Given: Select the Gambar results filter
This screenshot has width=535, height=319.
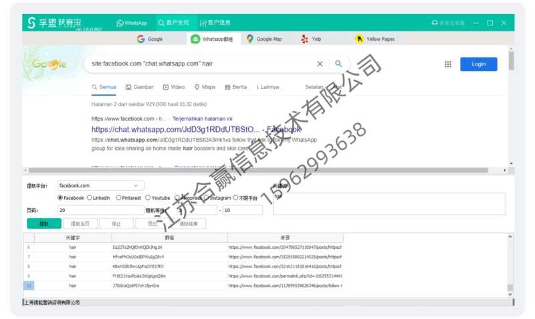Looking at the screenshot, I should coord(140,87).
